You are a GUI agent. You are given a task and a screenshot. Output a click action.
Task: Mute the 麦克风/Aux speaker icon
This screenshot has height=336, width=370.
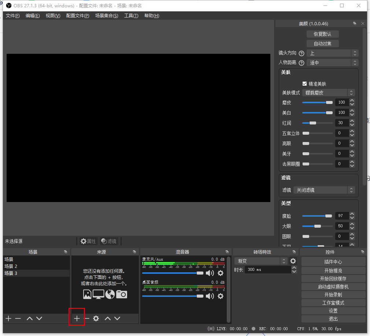click(210, 273)
